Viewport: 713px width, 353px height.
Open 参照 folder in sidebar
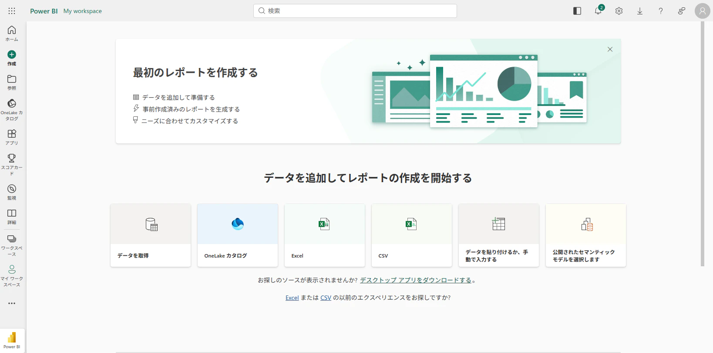[12, 82]
